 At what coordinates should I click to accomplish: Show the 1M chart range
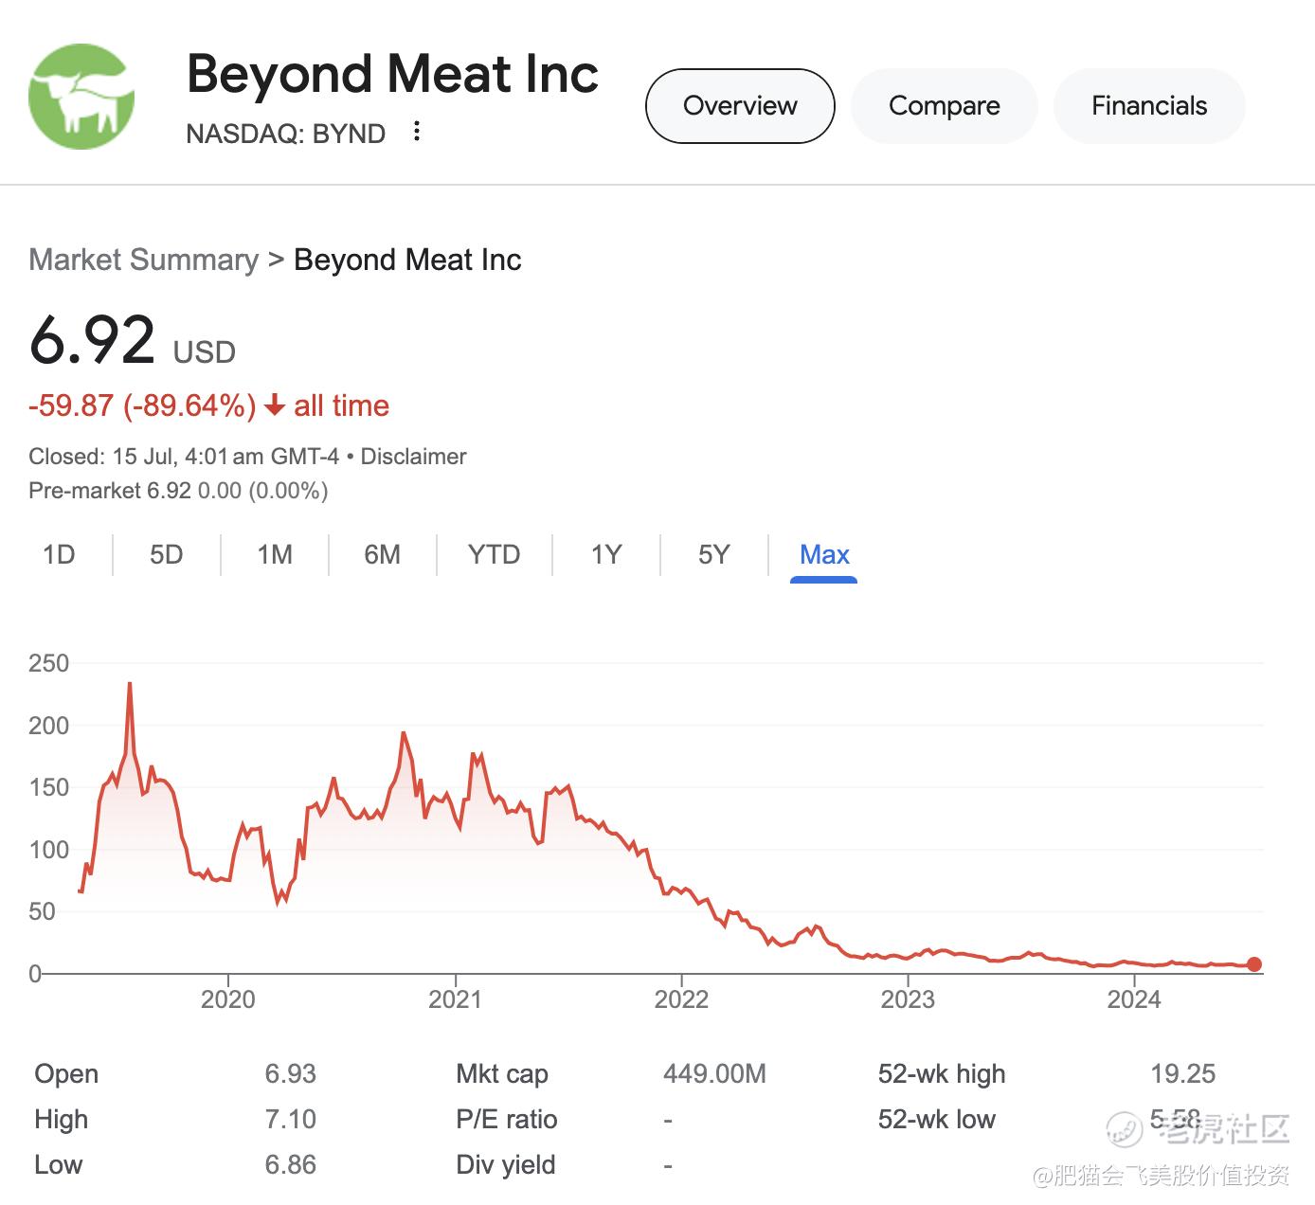click(275, 554)
